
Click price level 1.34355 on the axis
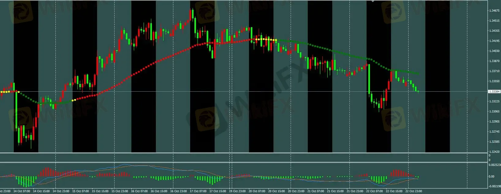tap(494, 31)
